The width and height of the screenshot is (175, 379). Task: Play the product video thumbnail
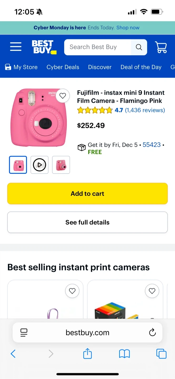39,165
